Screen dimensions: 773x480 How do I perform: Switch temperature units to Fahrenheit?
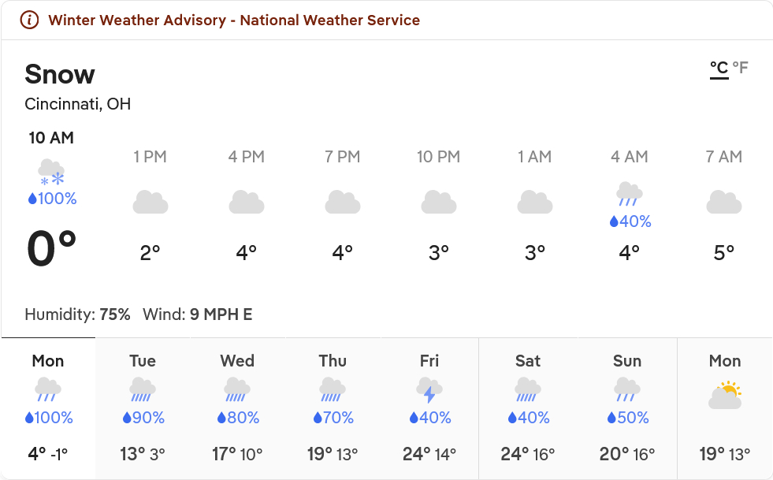point(740,68)
